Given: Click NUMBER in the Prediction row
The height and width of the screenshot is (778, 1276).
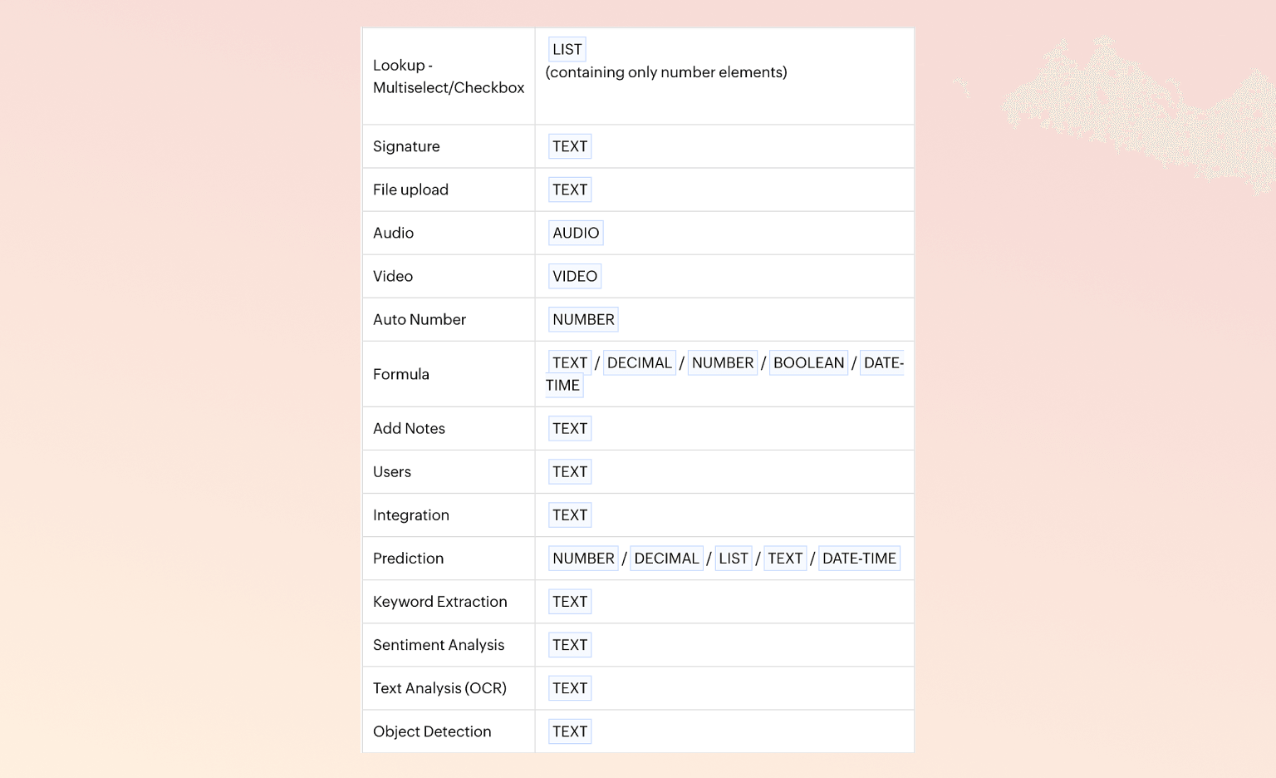Looking at the screenshot, I should [x=583, y=559].
